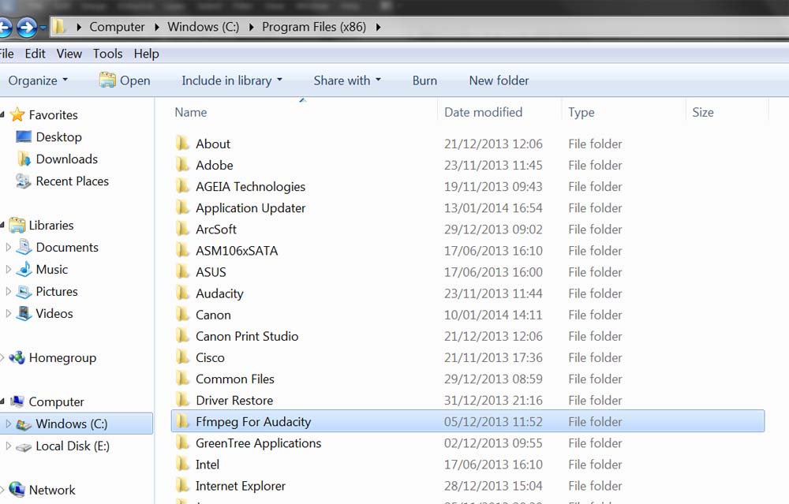Expand the Windows (C:) tree node
The width and height of the screenshot is (789, 504).
click(8, 424)
